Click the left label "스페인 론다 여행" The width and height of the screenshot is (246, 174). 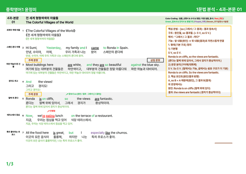(13, 47)
